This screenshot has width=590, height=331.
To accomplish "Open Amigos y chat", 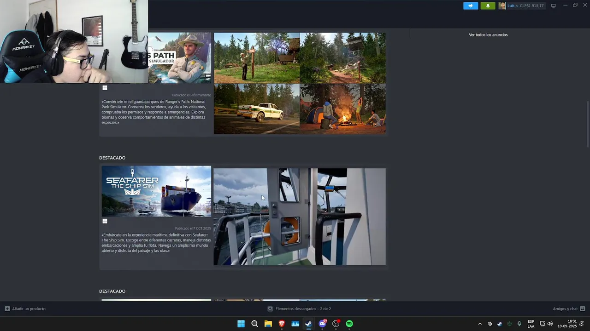I will pyautogui.click(x=565, y=309).
